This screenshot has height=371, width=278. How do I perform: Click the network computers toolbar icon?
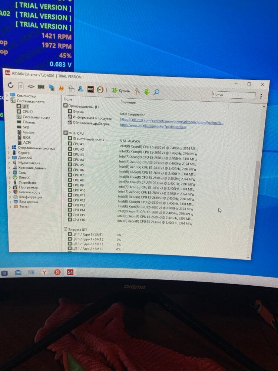51,88
